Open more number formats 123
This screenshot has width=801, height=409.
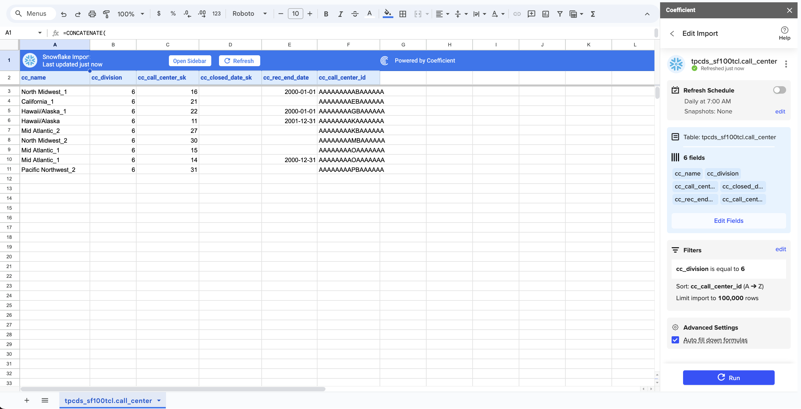[x=216, y=14]
